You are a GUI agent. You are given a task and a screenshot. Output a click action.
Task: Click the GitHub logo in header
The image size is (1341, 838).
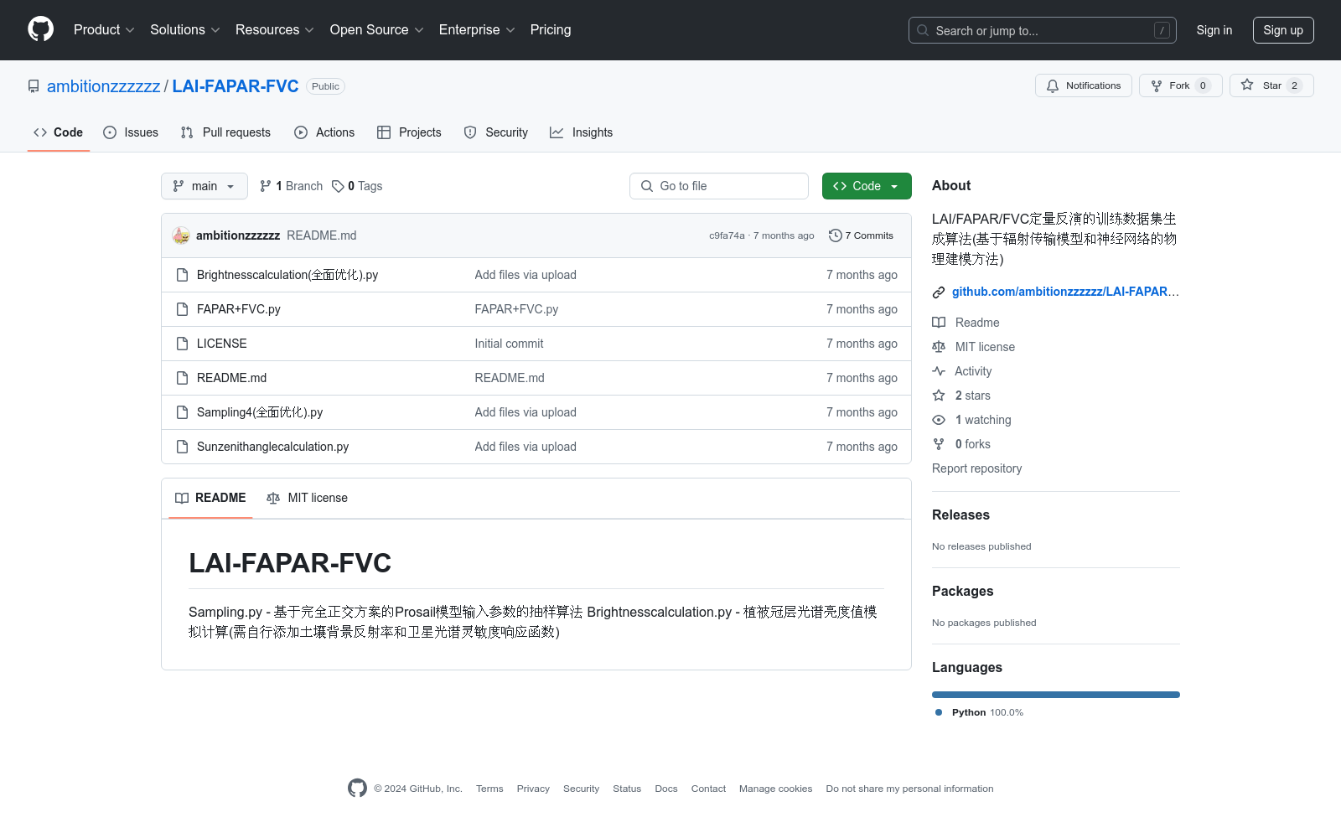40,29
